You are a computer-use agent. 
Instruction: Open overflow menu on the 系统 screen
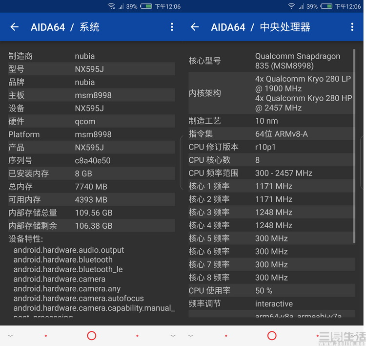point(172,27)
